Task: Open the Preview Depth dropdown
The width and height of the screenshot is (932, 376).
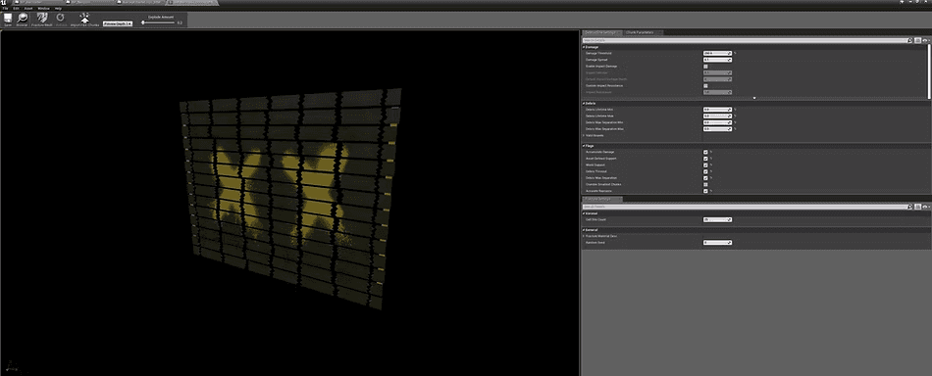Action: 118,23
